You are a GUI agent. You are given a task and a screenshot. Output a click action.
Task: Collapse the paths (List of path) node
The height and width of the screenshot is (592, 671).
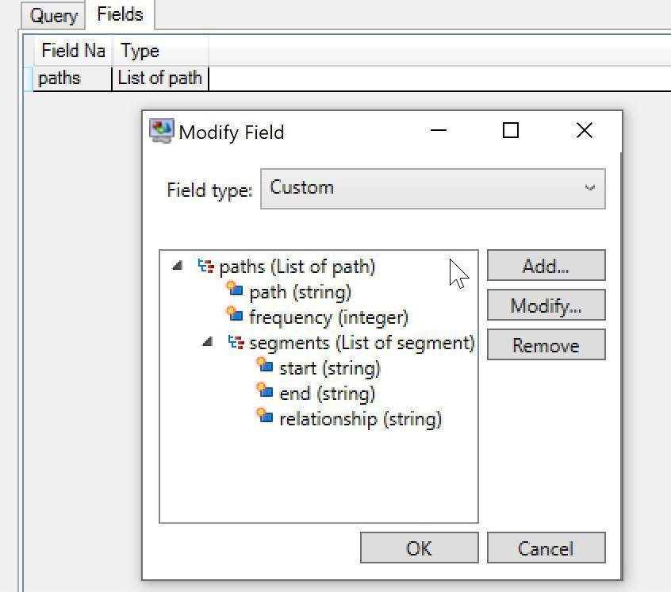pyautogui.click(x=177, y=266)
